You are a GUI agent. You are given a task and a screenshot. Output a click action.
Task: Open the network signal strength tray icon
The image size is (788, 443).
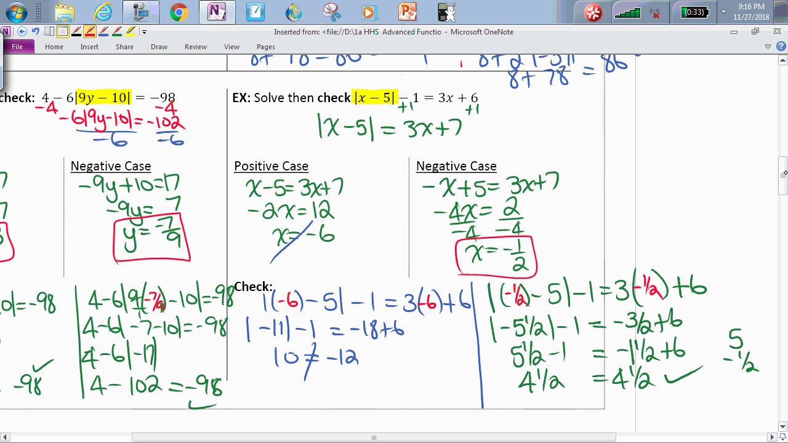(628, 13)
